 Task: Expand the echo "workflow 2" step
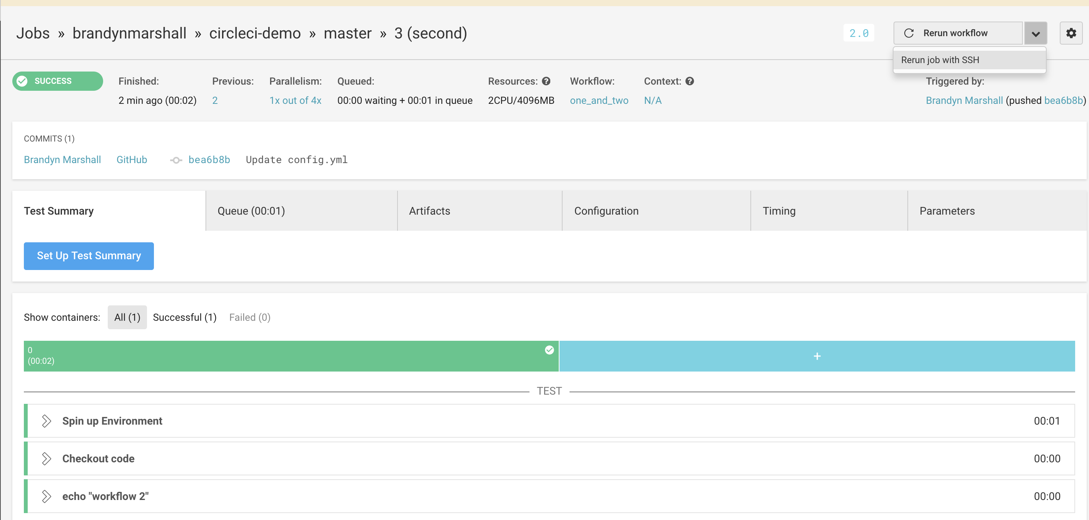pos(47,496)
